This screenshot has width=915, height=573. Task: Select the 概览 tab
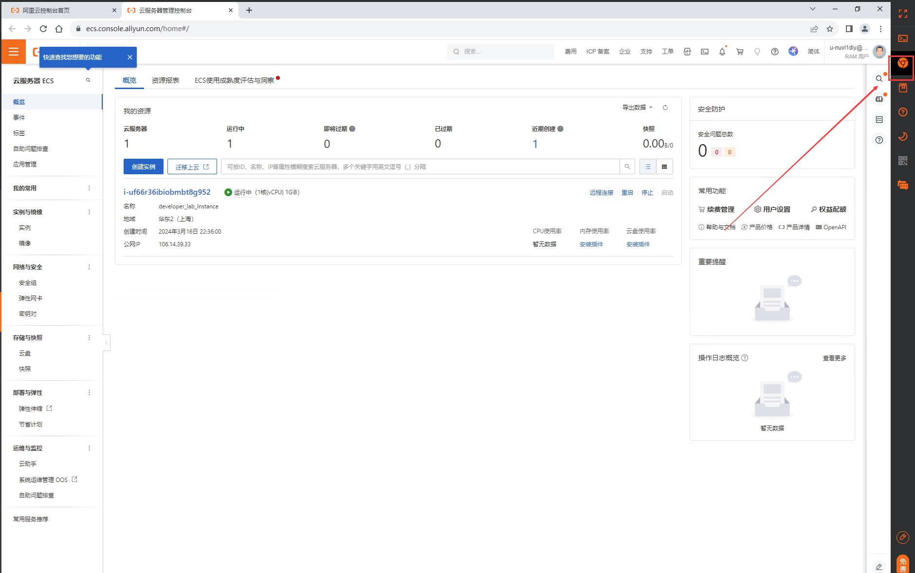coord(129,80)
